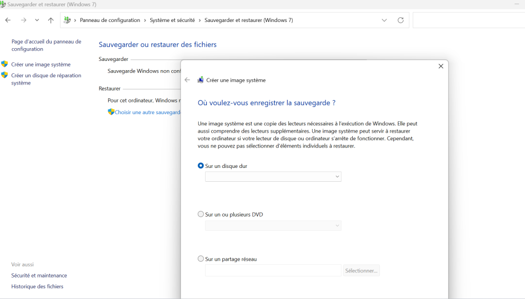The height and width of the screenshot is (299, 525).
Task: Click the shield icon beside Créer un disque de réparation
Action: (x=4, y=75)
